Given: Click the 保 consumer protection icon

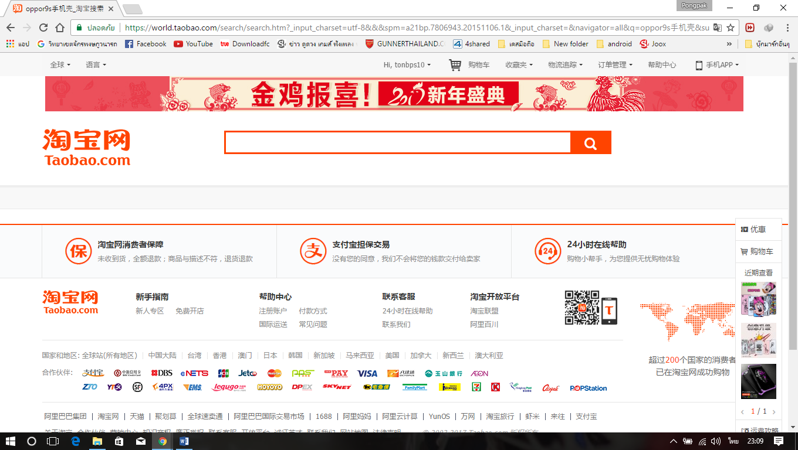Looking at the screenshot, I should pyautogui.click(x=78, y=251).
